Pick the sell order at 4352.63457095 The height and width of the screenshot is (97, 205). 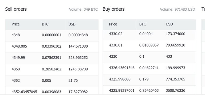[x=52, y=91]
